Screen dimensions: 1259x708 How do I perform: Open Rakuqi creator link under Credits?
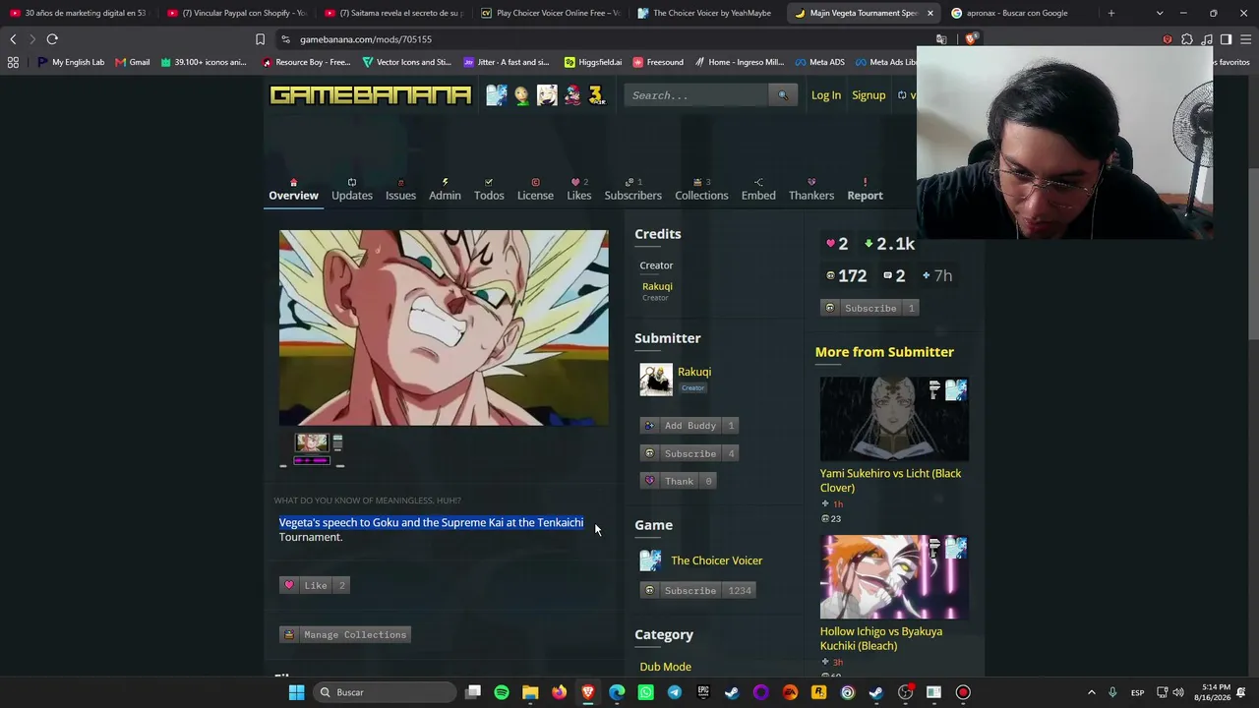(657, 286)
